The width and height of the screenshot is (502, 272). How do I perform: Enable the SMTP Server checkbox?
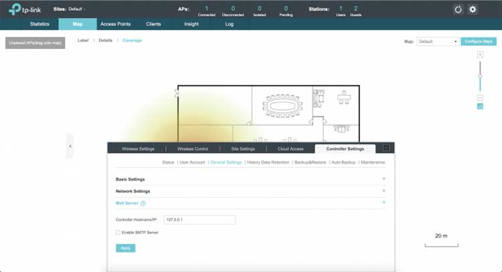tap(118, 233)
